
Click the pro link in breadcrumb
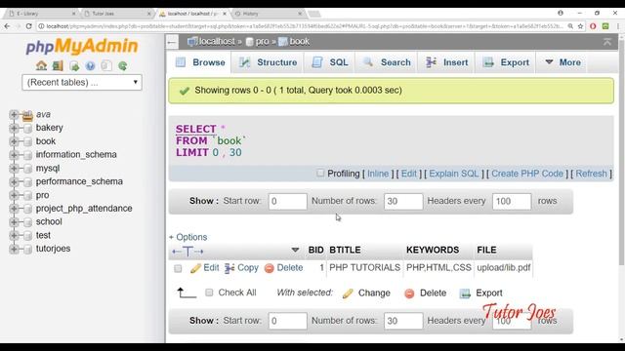click(x=263, y=41)
